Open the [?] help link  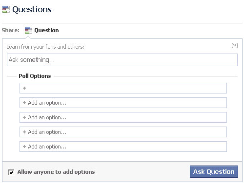(x=235, y=45)
